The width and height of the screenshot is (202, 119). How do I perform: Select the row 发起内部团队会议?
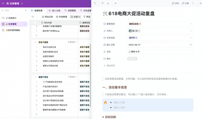[50, 52]
